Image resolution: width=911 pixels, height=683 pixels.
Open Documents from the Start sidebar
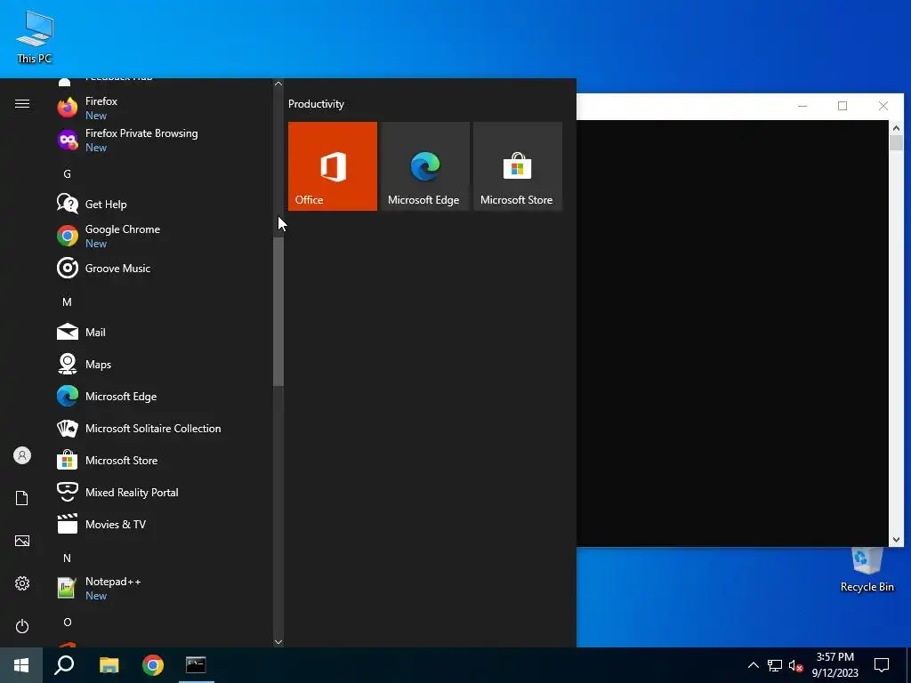[22, 498]
